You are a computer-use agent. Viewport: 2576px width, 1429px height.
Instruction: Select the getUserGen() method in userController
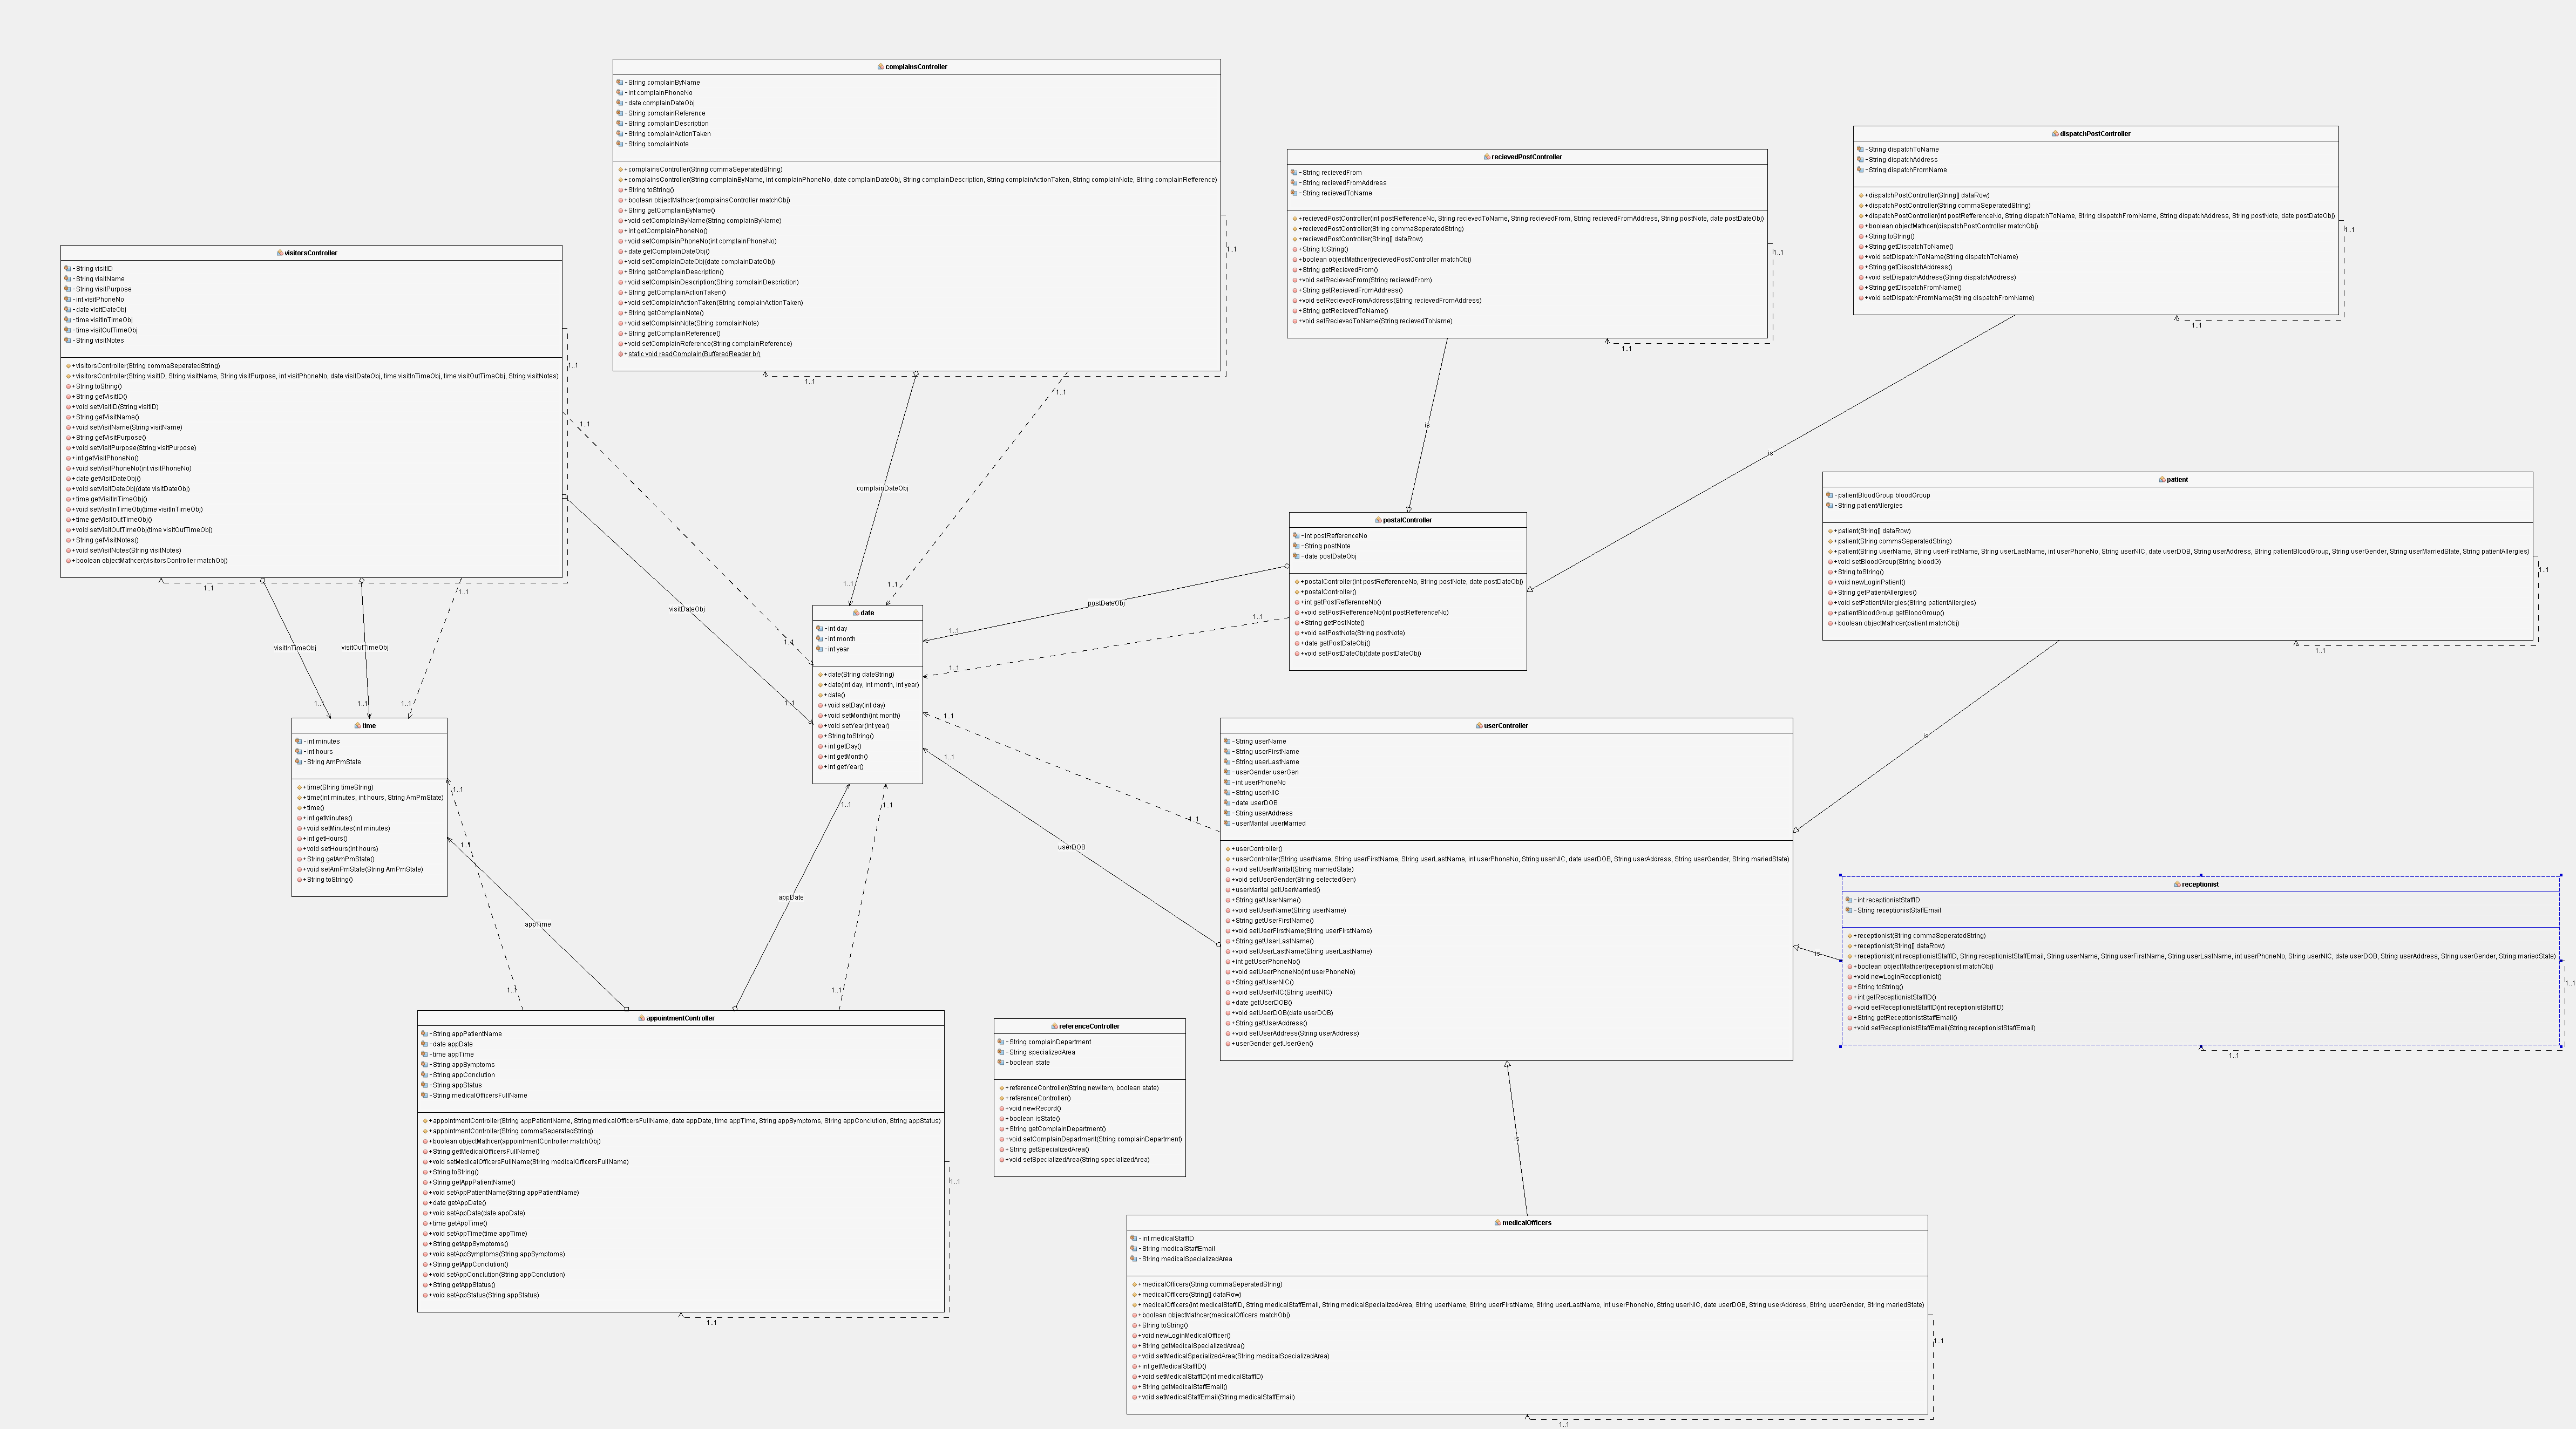click(1273, 1044)
